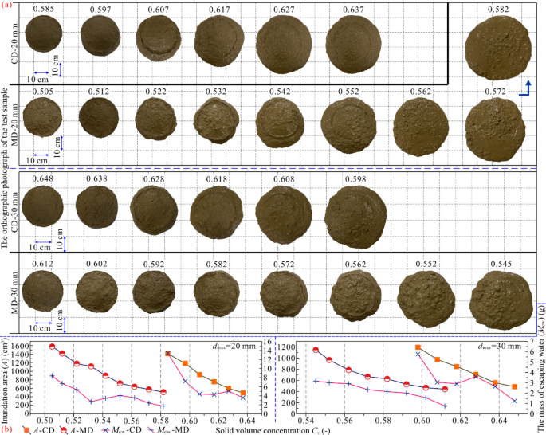Image resolution: width=546 pixels, height=435 pixels.
Task: Open the sample photo labeled 0.617
Action: tap(218, 41)
